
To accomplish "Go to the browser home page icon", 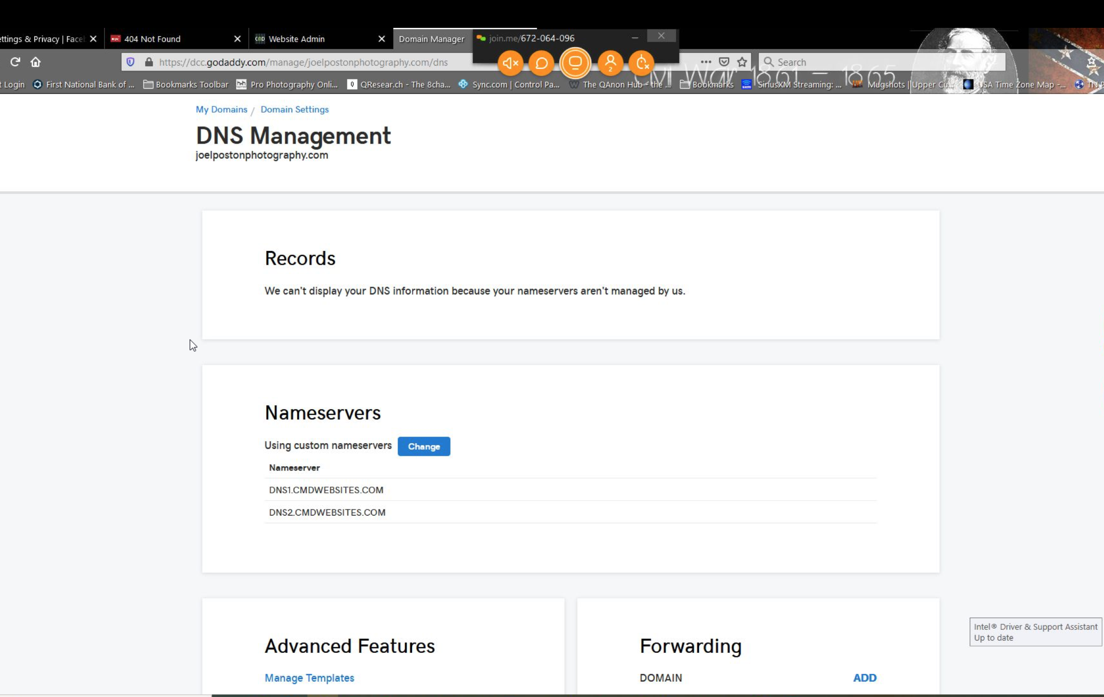I will coord(36,62).
